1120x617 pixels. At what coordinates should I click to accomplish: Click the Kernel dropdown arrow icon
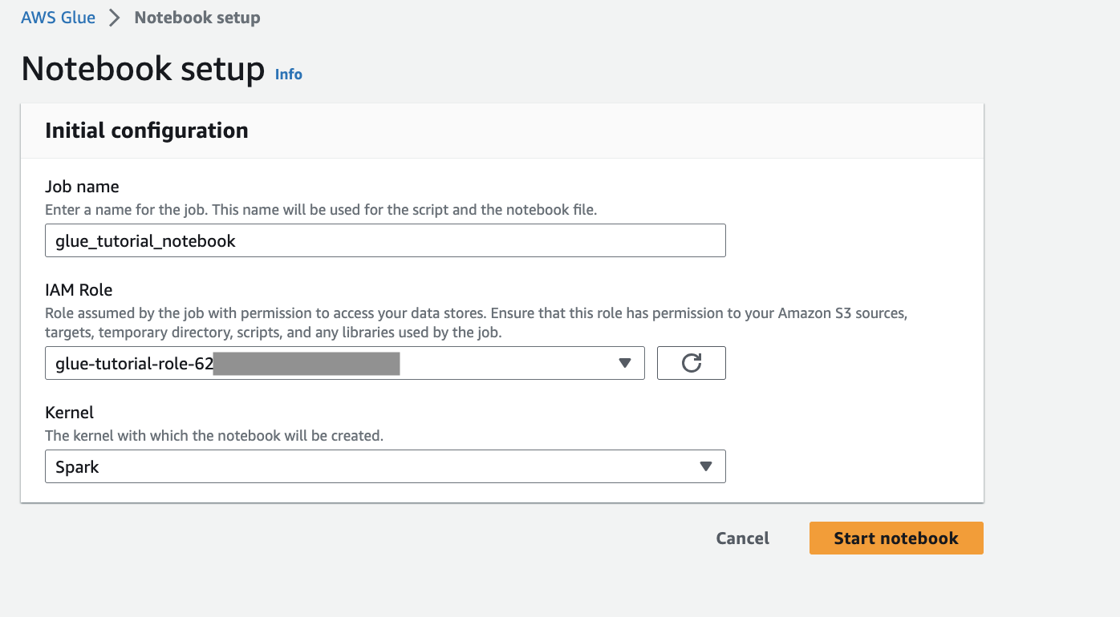pos(706,466)
